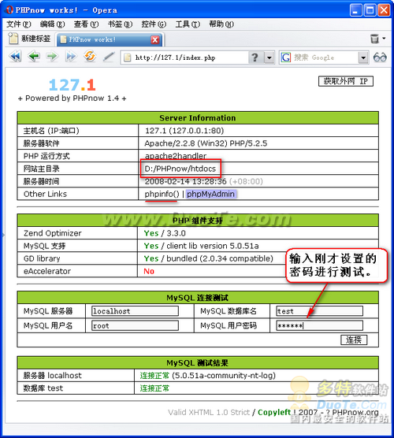Expand the trash can dropdown arrow

point(385,39)
